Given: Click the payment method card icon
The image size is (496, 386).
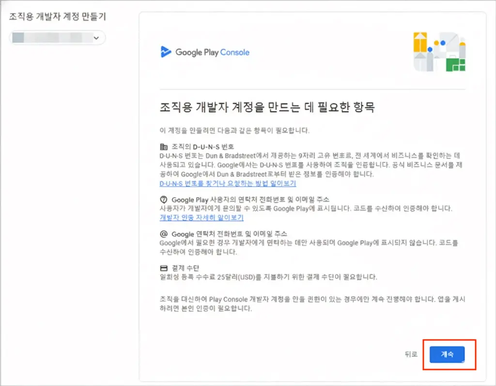Looking at the screenshot, I should 164,268.
